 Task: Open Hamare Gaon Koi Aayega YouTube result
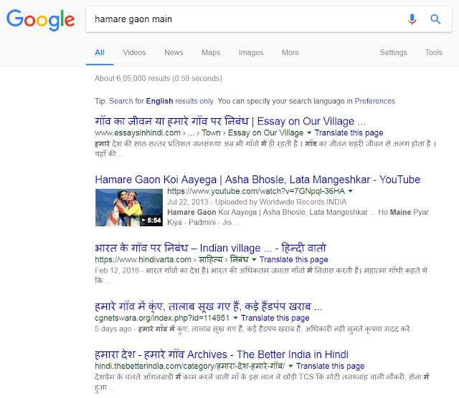[x=257, y=180]
